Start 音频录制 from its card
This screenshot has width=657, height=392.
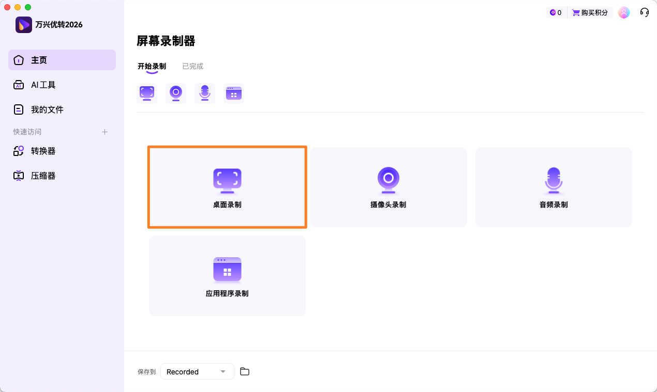(554, 187)
